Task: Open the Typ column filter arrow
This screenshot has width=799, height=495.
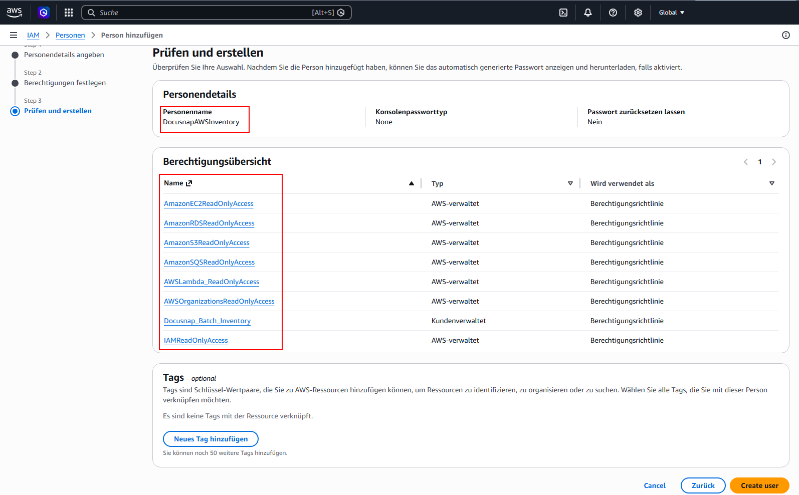Action: [570, 183]
